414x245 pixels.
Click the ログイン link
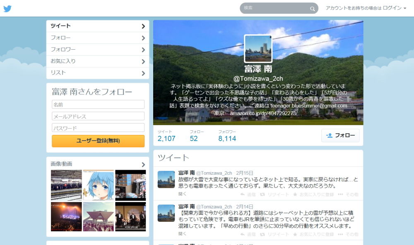click(392, 8)
